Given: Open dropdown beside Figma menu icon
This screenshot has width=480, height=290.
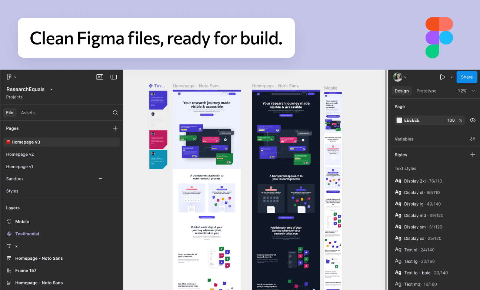Looking at the screenshot, I should (x=15, y=77).
